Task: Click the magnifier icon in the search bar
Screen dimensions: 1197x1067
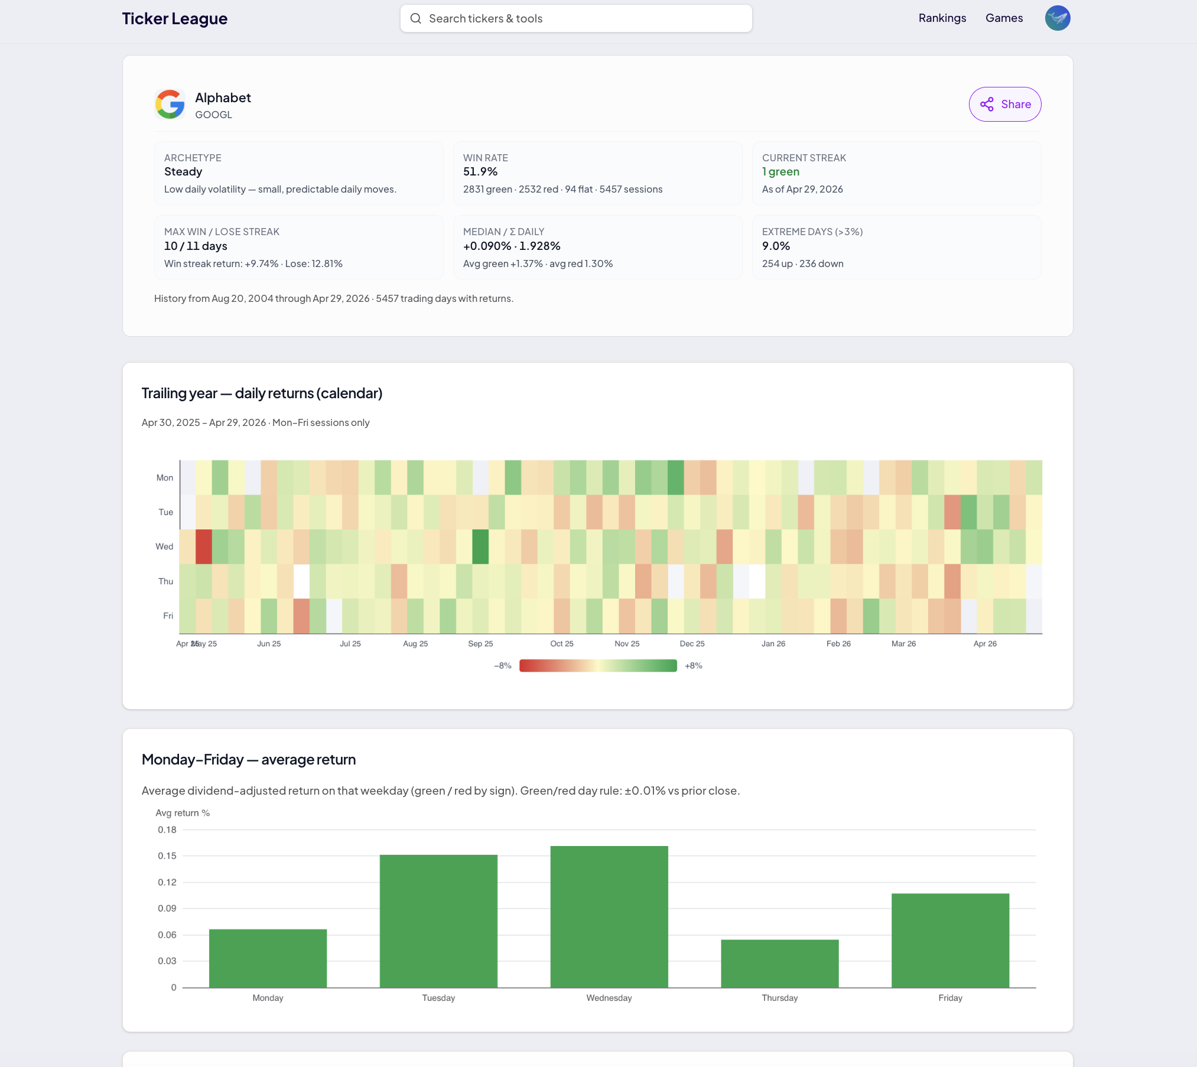Action: [x=416, y=18]
